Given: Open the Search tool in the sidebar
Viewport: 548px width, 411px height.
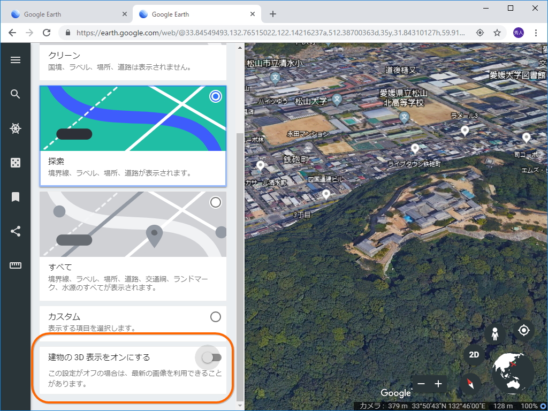Looking at the screenshot, I should tap(16, 94).
